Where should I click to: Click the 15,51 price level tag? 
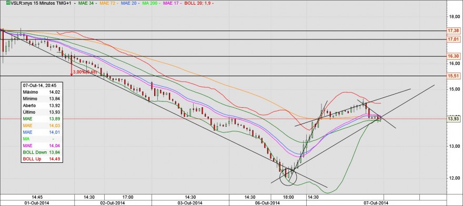point(453,76)
